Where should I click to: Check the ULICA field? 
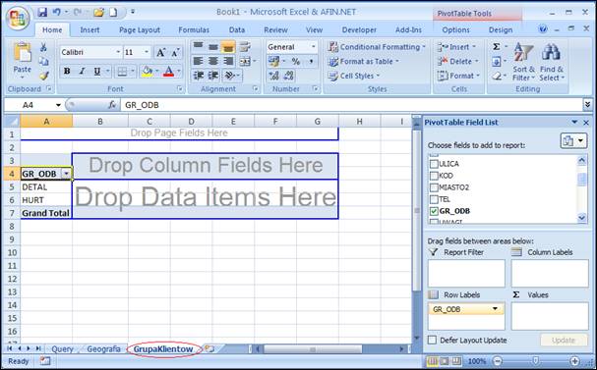tap(434, 164)
